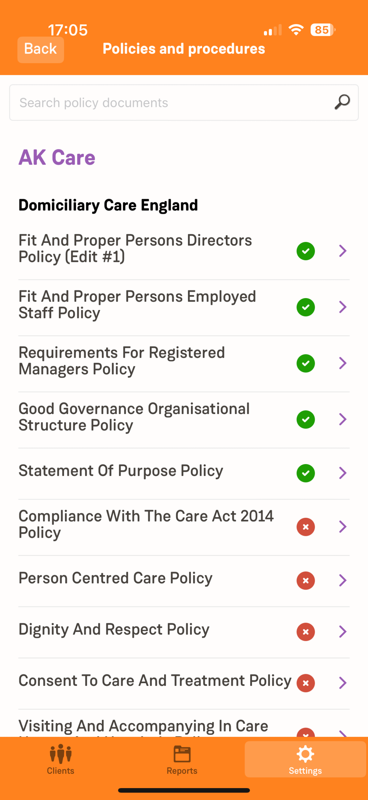Open chevron for Good Governance Organisational Structure Policy
Image resolution: width=368 pixels, height=800 pixels.
coord(343,419)
